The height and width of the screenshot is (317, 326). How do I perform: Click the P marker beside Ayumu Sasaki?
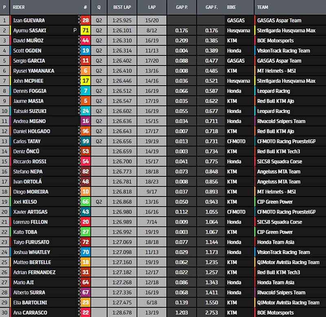(75, 30)
